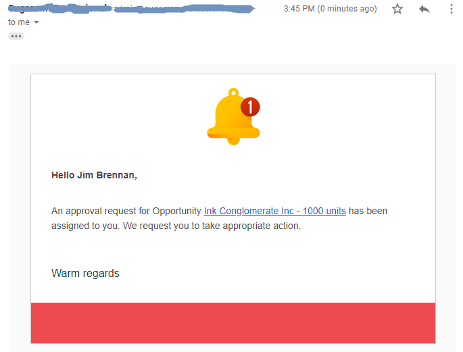The height and width of the screenshot is (352, 463).
Task: Click the red footer banner
Action: (233, 323)
